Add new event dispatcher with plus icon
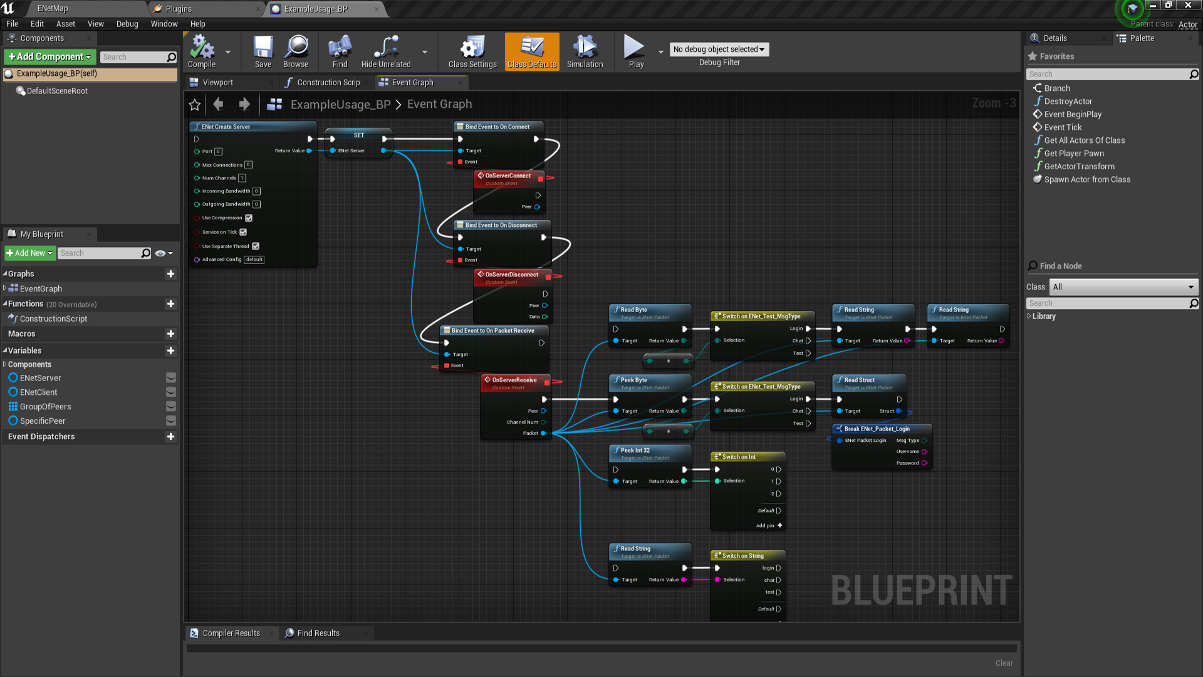This screenshot has width=1203, height=677. 170,437
